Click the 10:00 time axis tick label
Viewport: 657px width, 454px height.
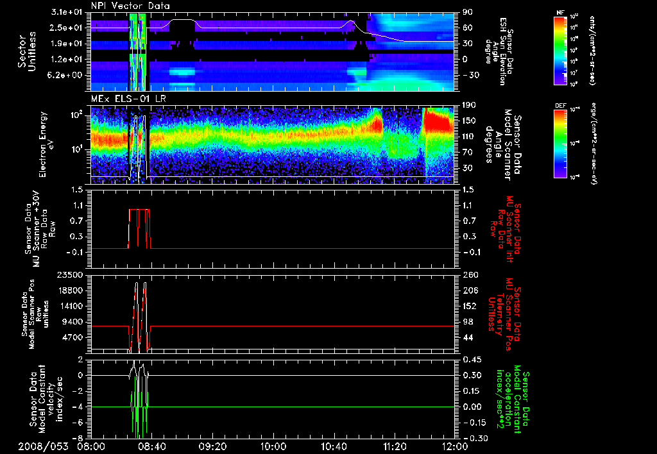[273, 446]
